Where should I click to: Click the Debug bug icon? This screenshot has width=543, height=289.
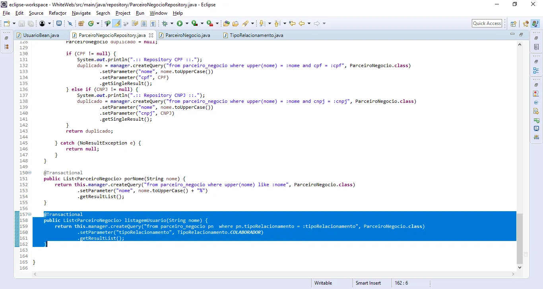[x=165, y=23]
